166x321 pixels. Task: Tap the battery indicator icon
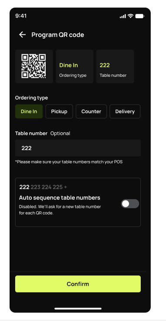pyautogui.click(x=139, y=16)
